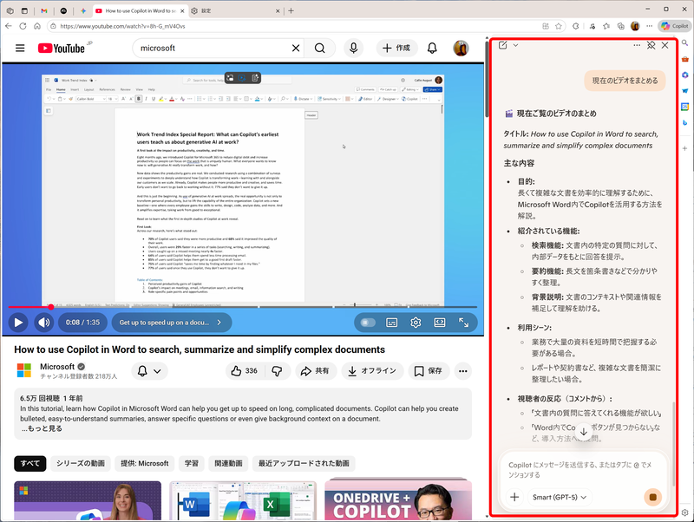Open the player settings gear
Image resolution: width=694 pixels, height=522 pixels.
point(416,322)
